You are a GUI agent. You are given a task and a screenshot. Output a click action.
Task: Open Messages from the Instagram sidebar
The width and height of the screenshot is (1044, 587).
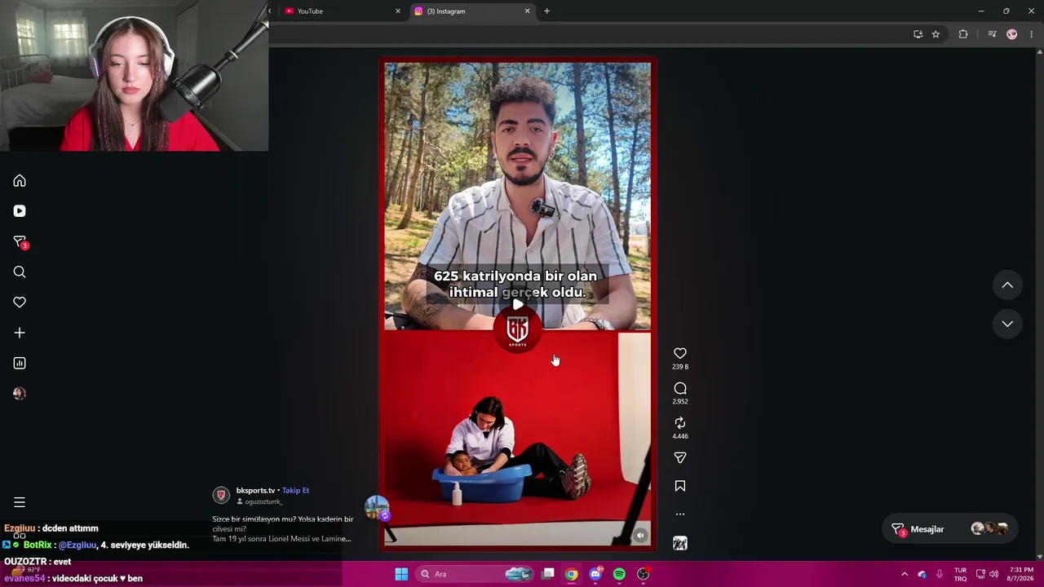[x=20, y=242]
